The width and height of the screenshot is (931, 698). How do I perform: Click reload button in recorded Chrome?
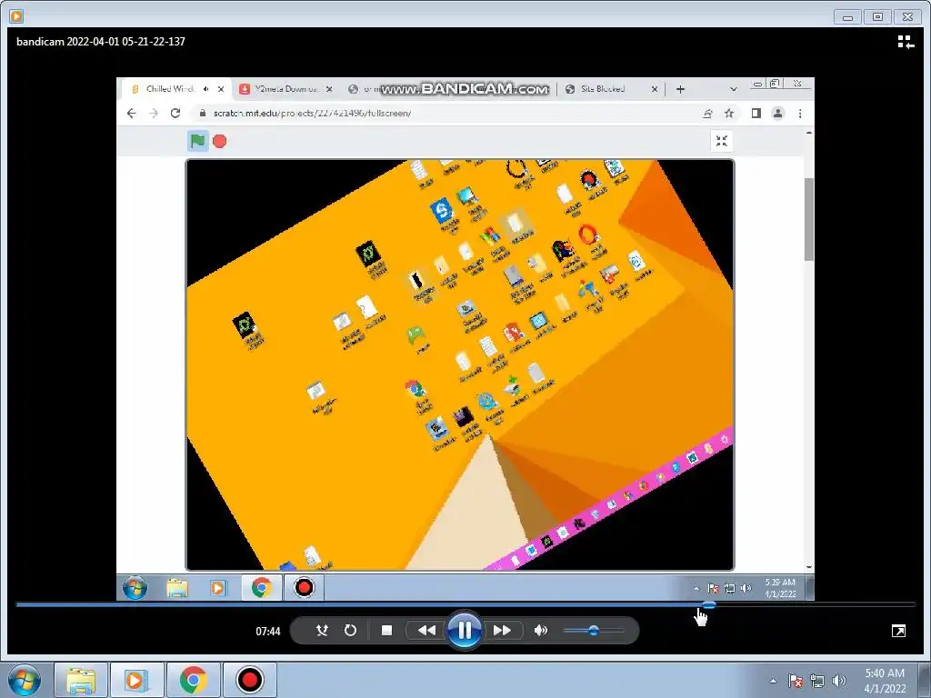175,114
